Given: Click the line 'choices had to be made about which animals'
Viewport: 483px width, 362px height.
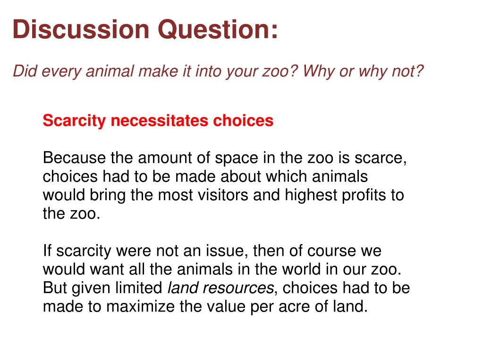Looking at the screenshot, I should coord(205,177).
